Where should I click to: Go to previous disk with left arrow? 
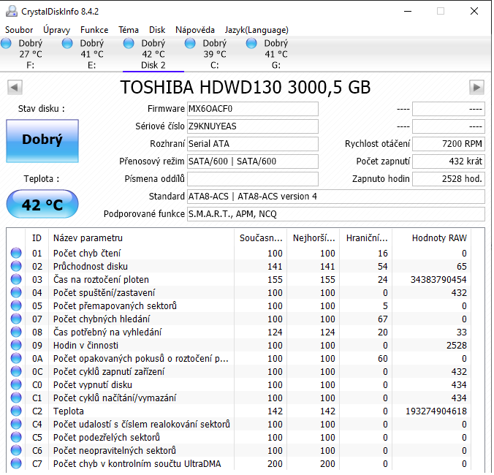click(x=15, y=88)
